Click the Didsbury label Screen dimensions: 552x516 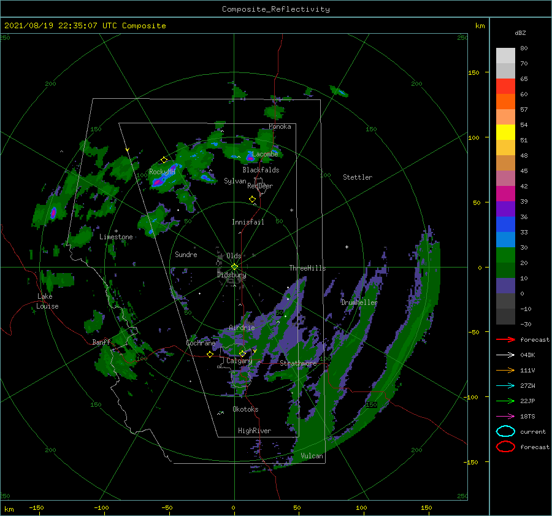[x=232, y=275]
